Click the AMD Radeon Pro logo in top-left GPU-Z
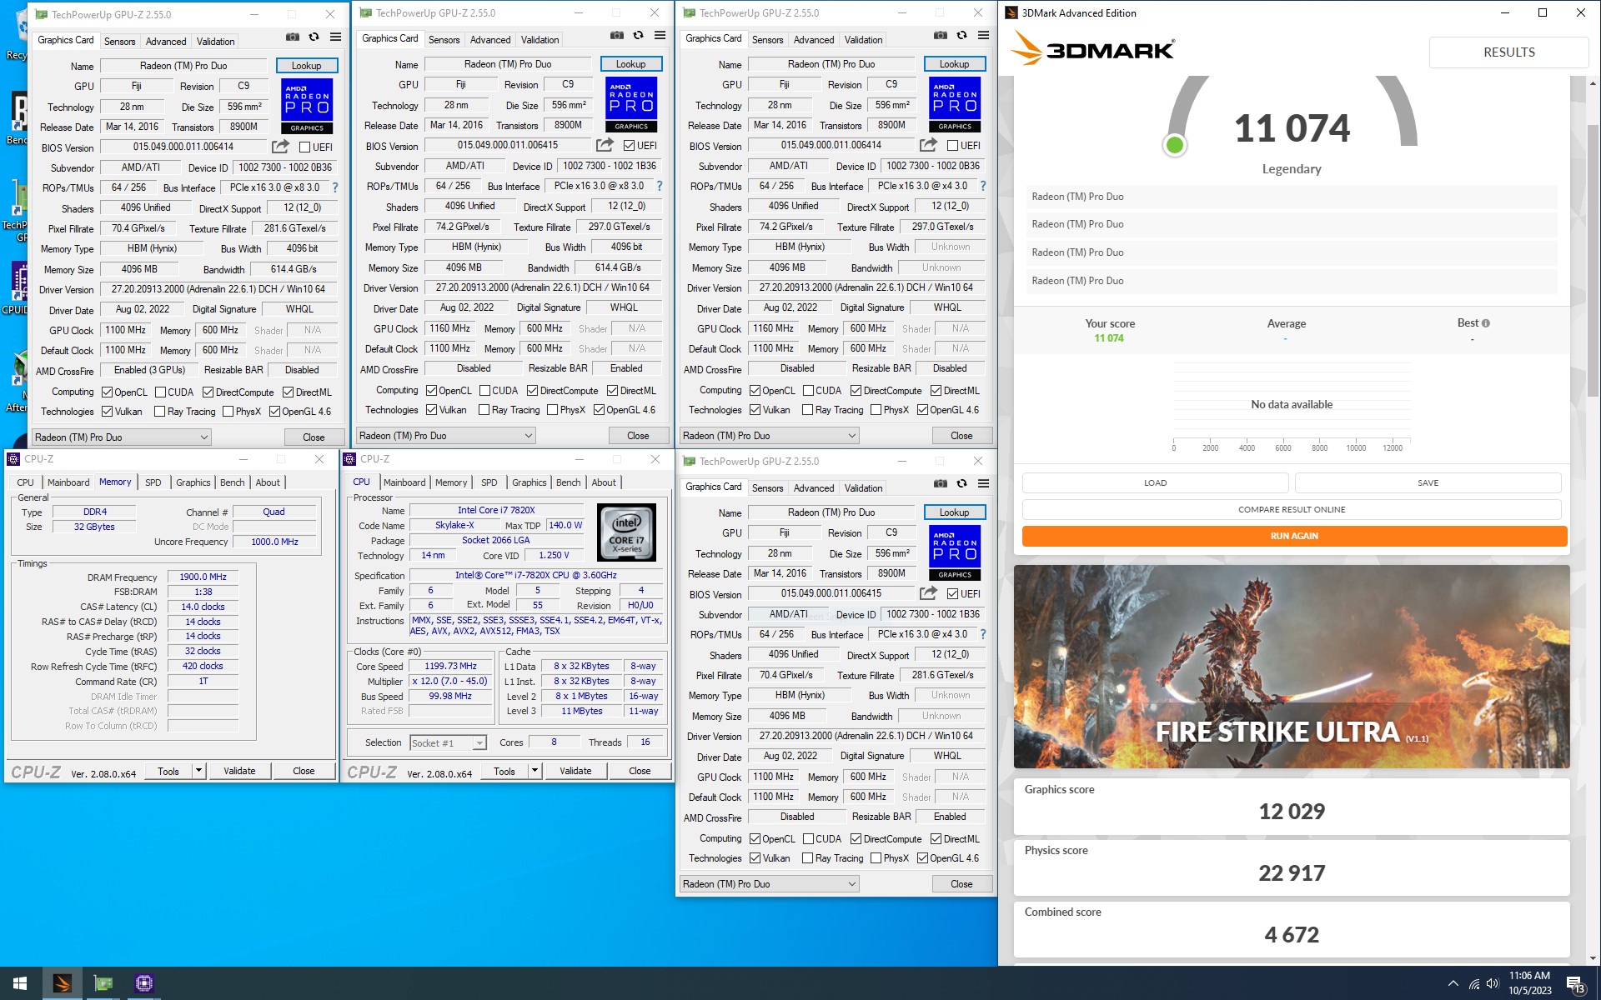The image size is (1601, 1000). pos(308,106)
